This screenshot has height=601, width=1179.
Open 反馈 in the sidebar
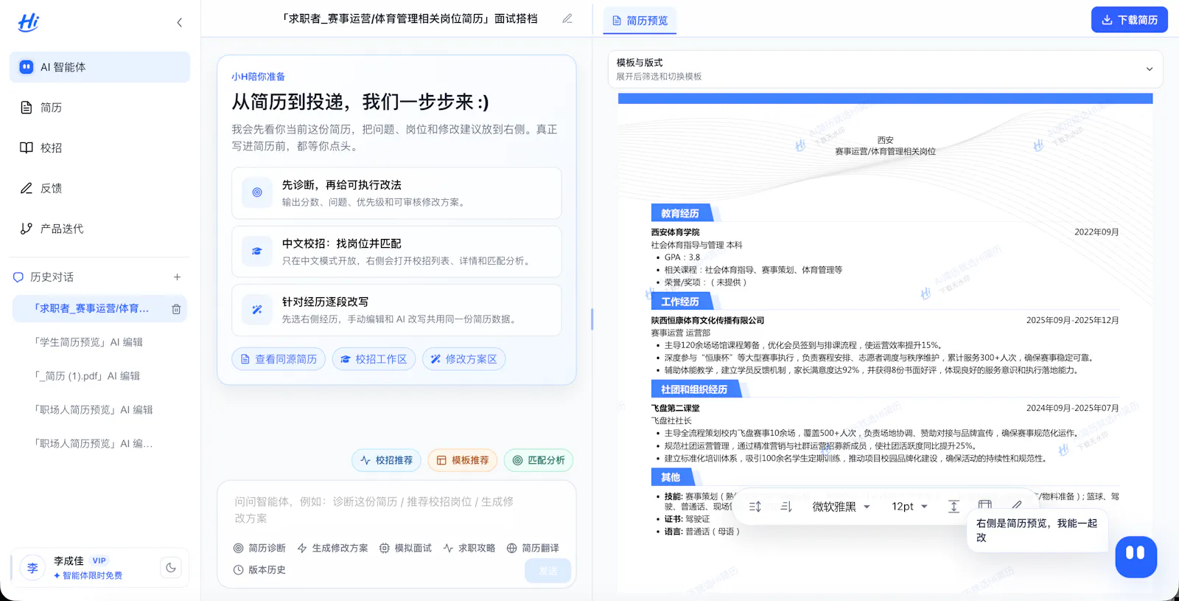(99, 189)
